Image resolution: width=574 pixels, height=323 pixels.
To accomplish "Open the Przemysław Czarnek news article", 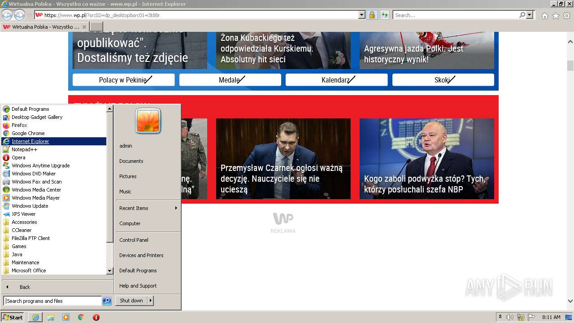I will (283, 159).
